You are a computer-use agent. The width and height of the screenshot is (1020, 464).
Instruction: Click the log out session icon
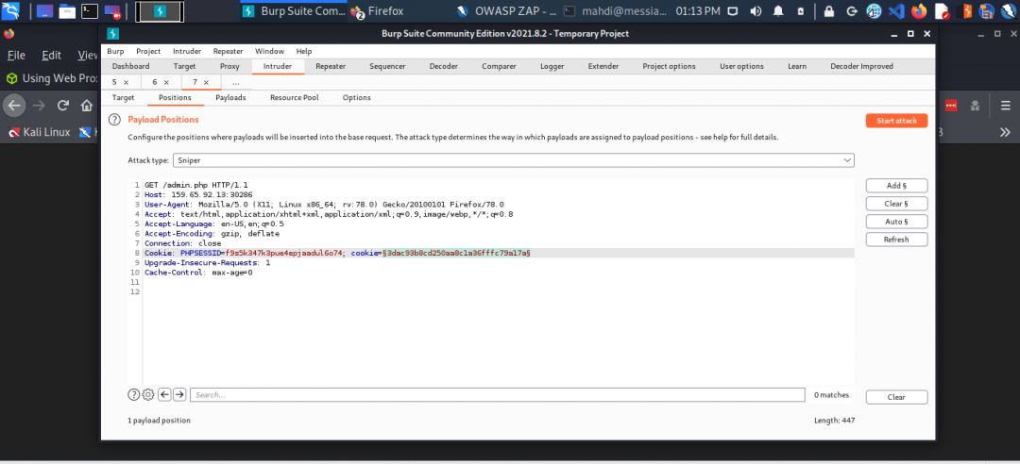point(852,11)
